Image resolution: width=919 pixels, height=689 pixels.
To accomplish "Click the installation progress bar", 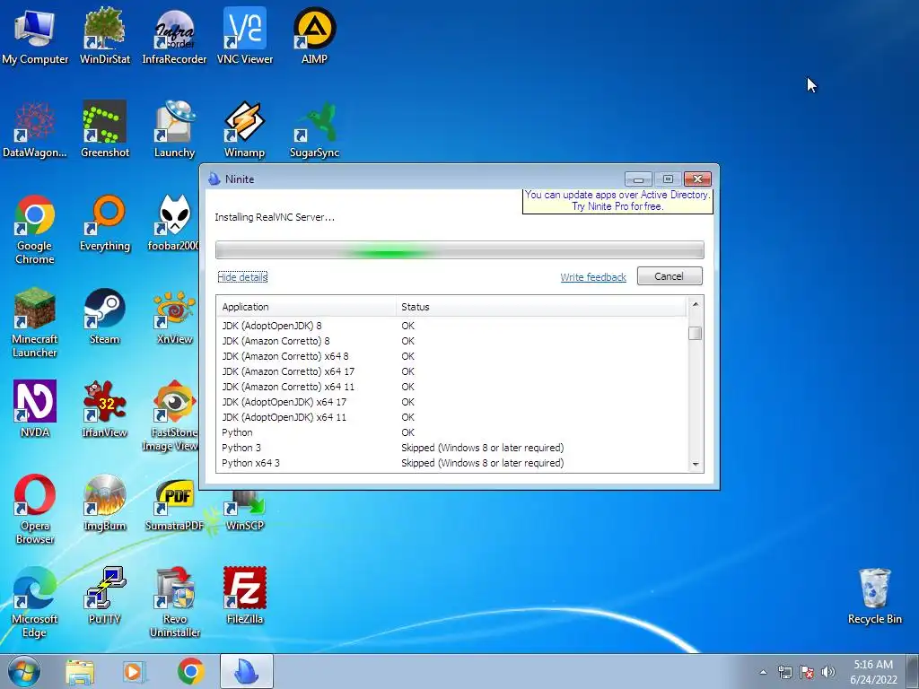I will click(x=459, y=250).
